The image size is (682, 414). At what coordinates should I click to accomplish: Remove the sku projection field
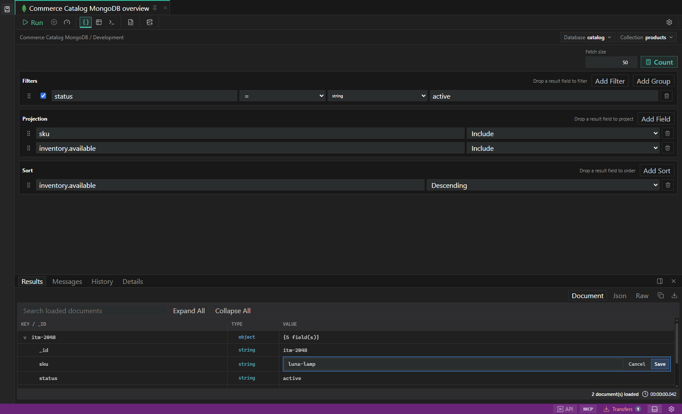click(667, 134)
